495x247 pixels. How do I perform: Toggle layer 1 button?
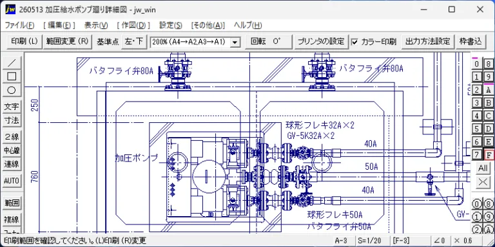(476, 77)
